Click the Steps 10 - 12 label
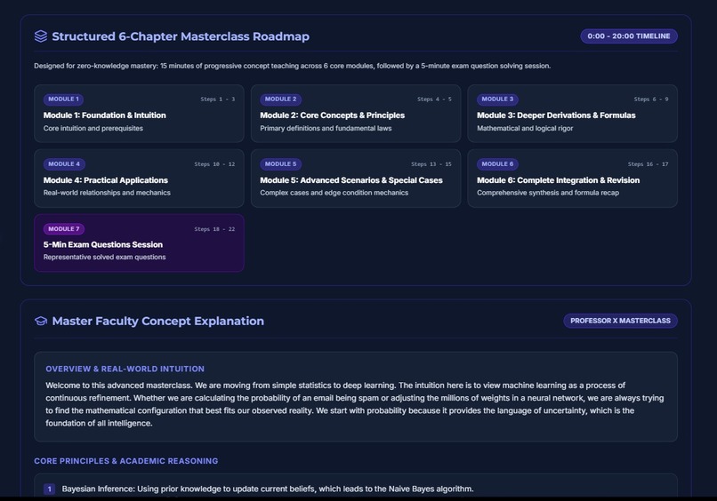This screenshot has width=717, height=501. click(x=214, y=164)
